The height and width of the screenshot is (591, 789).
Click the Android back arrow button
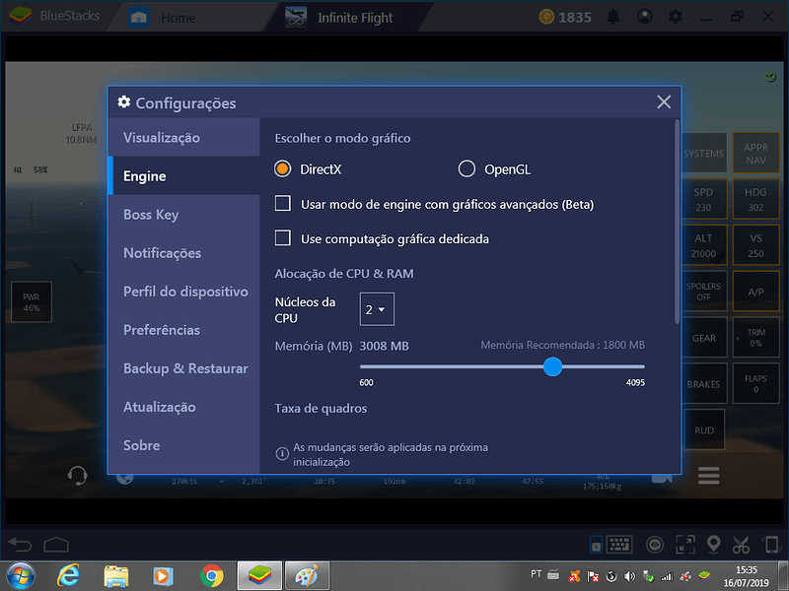pyautogui.click(x=20, y=545)
